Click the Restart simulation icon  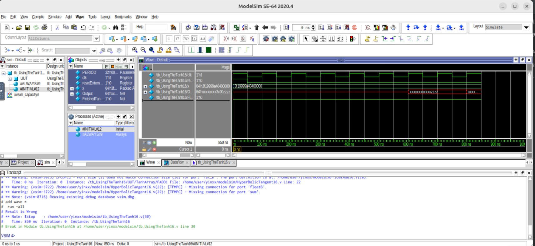[x=287, y=28]
